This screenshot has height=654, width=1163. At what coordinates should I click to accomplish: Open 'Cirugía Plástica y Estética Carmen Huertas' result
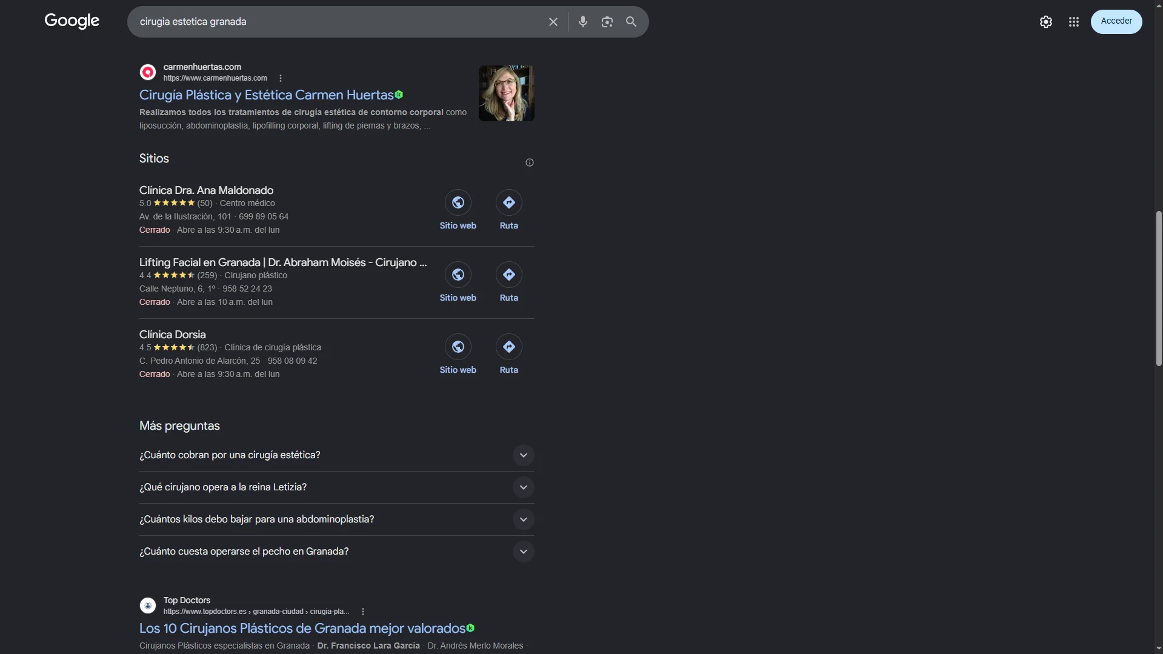click(267, 95)
